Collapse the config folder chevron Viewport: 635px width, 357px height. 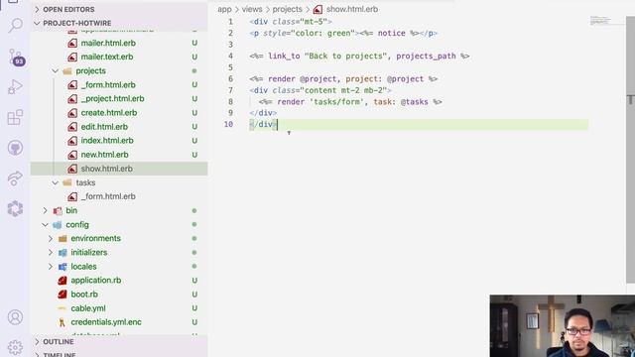coord(46,225)
